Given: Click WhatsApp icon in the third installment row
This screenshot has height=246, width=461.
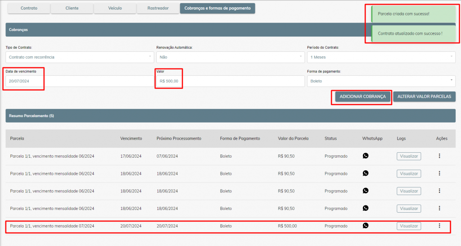Looking at the screenshot, I should tap(366, 191).
